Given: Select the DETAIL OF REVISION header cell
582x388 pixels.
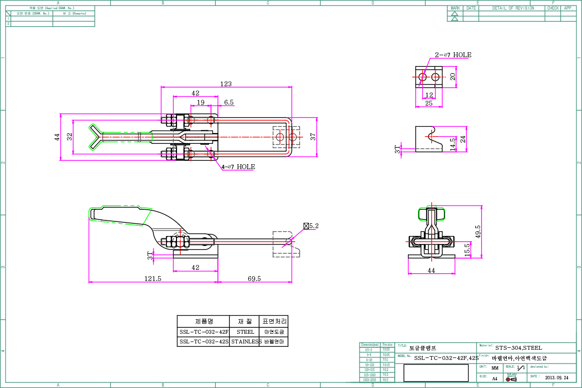Looking at the screenshot, I should 513,8.
